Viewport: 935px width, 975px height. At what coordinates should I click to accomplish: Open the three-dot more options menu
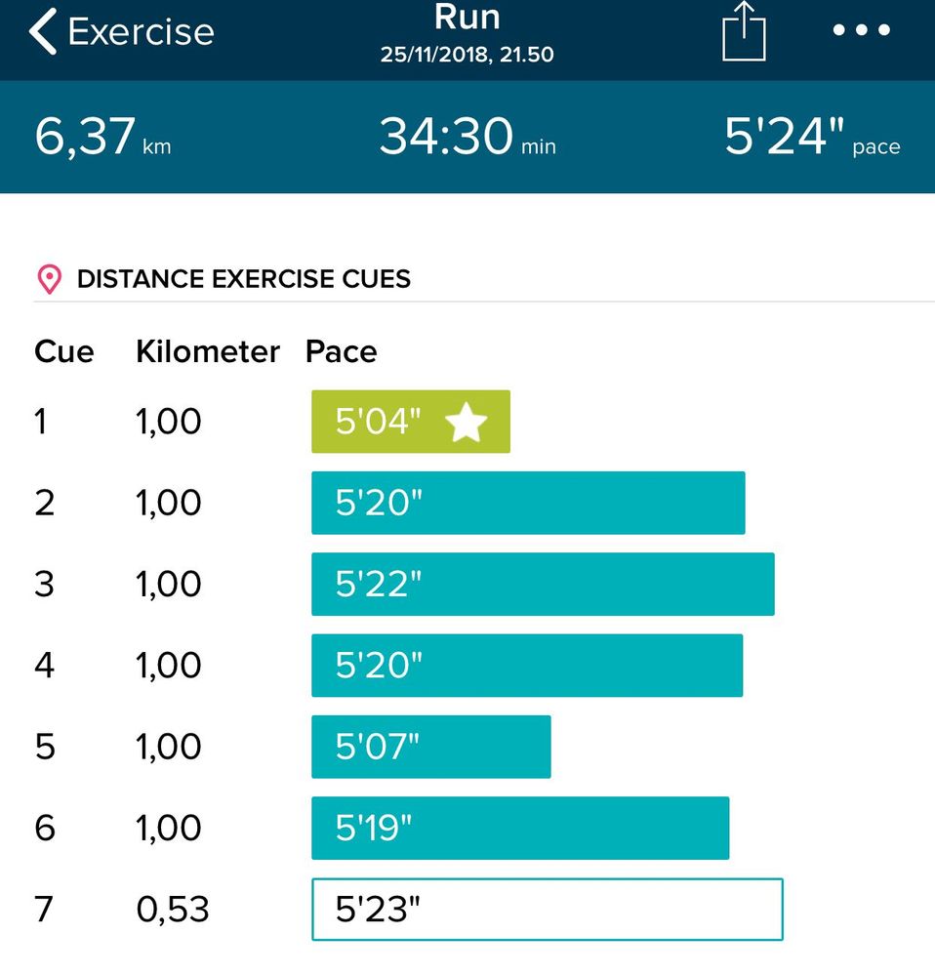(x=861, y=30)
